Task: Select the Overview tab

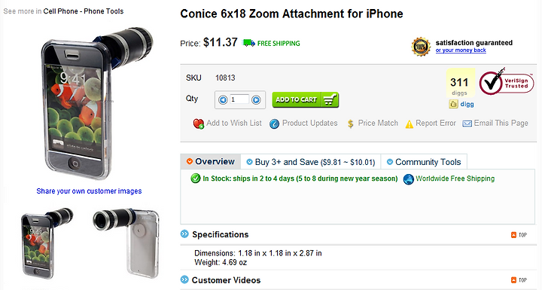Action: pyautogui.click(x=211, y=162)
